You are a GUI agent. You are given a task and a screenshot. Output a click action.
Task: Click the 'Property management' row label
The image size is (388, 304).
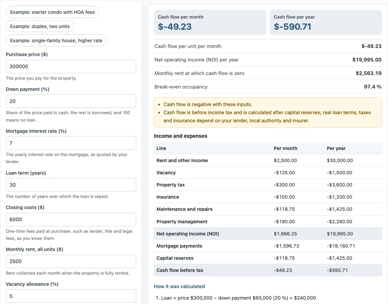click(182, 222)
